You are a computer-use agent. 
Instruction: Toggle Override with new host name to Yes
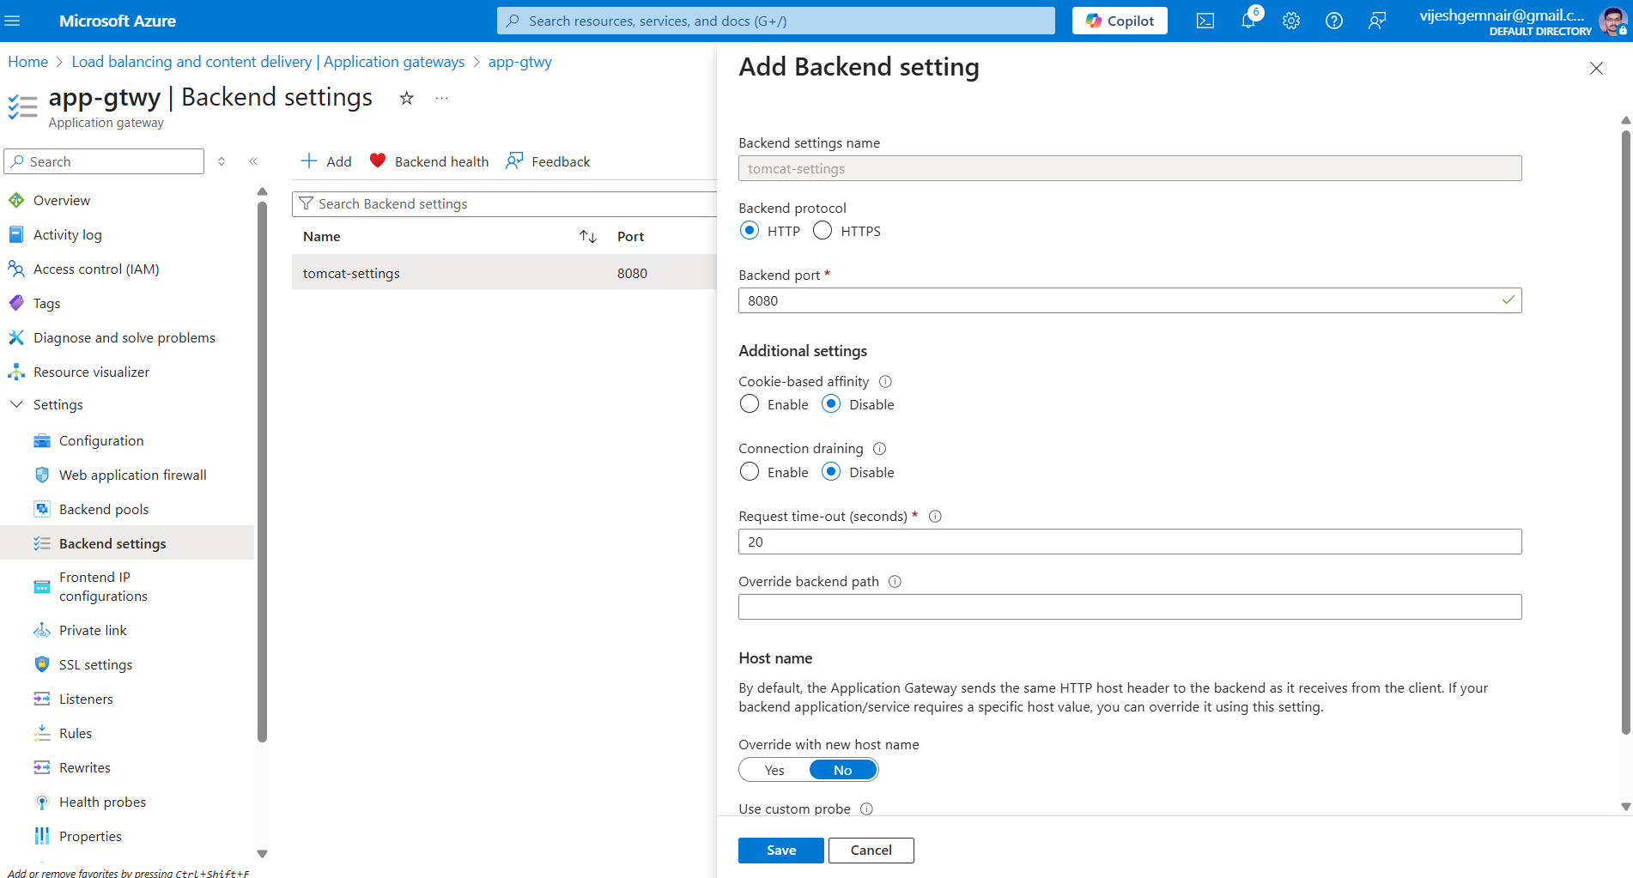coord(774,771)
